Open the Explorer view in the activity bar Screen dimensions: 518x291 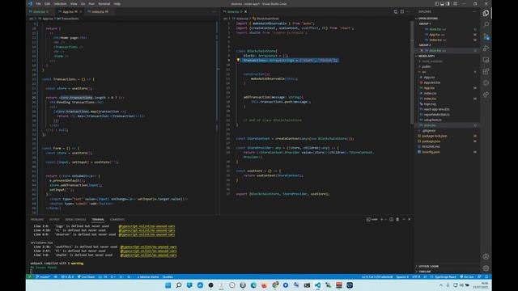pyautogui.click(x=486, y=13)
